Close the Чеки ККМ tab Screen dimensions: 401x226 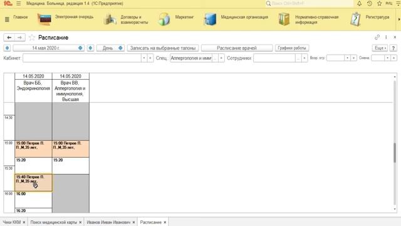coord(24,222)
